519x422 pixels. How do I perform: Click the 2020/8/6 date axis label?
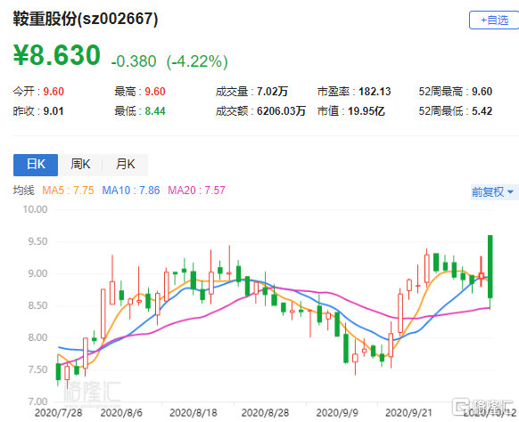121,413
